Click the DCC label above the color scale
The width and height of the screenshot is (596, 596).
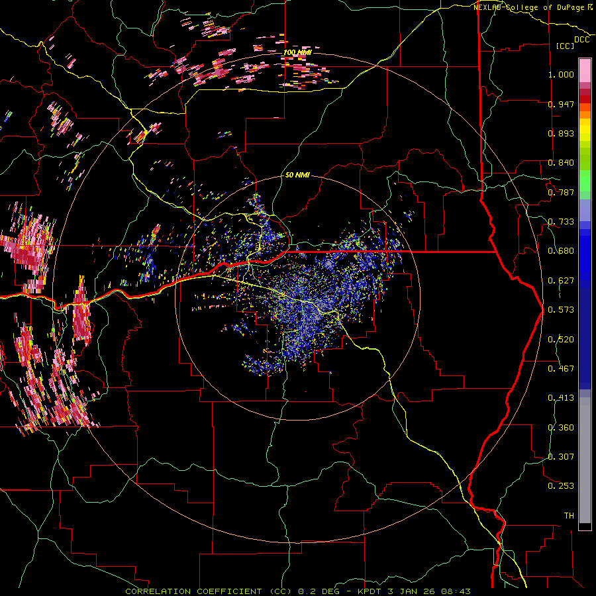(x=581, y=40)
